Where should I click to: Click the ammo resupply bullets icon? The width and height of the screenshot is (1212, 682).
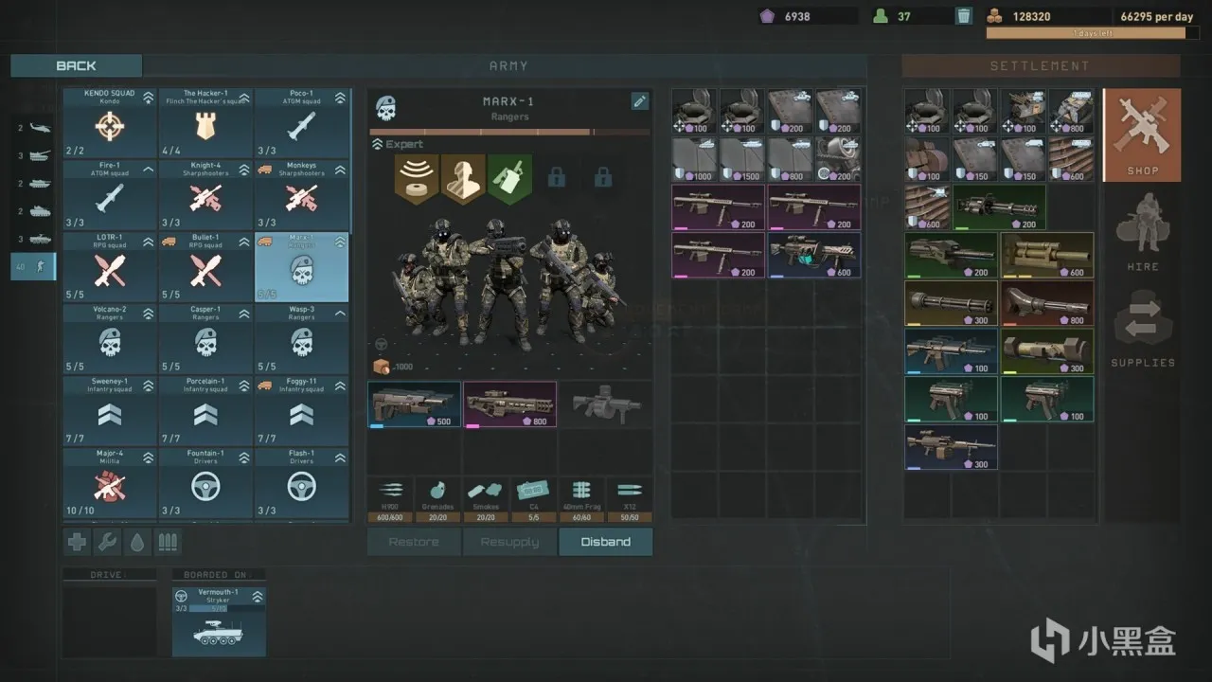[x=168, y=542]
